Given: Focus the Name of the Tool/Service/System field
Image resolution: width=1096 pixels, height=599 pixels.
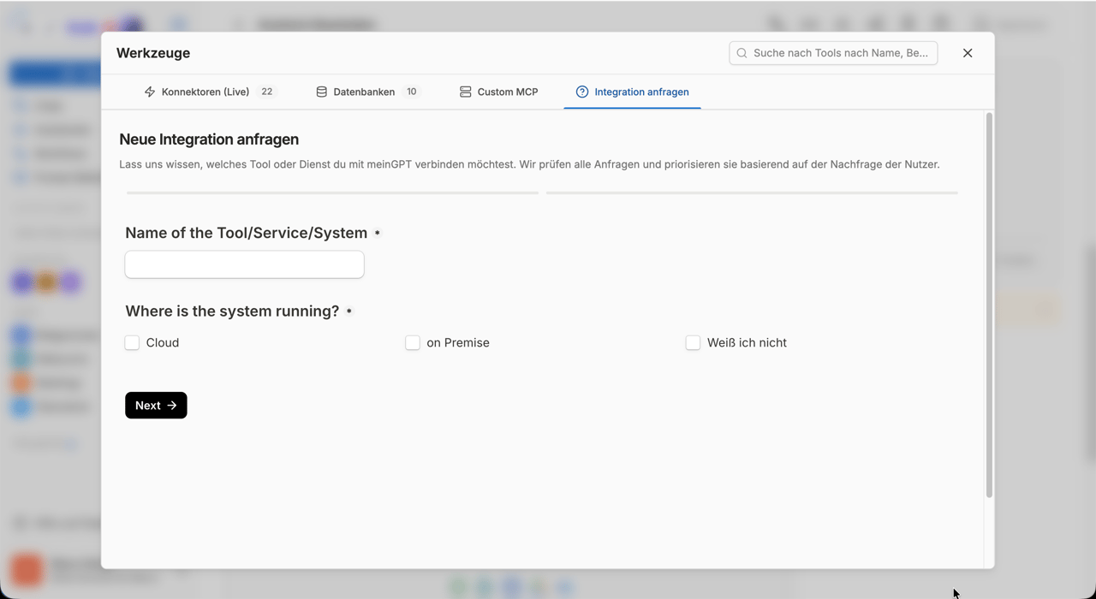Looking at the screenshot, I should (245, 264).
